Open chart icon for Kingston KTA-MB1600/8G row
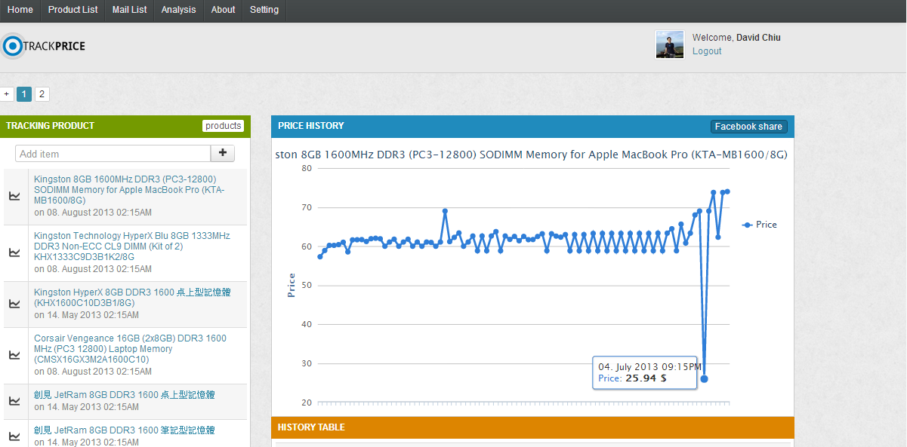The height and width of the screenshot is (447, 907). (14, 196)
